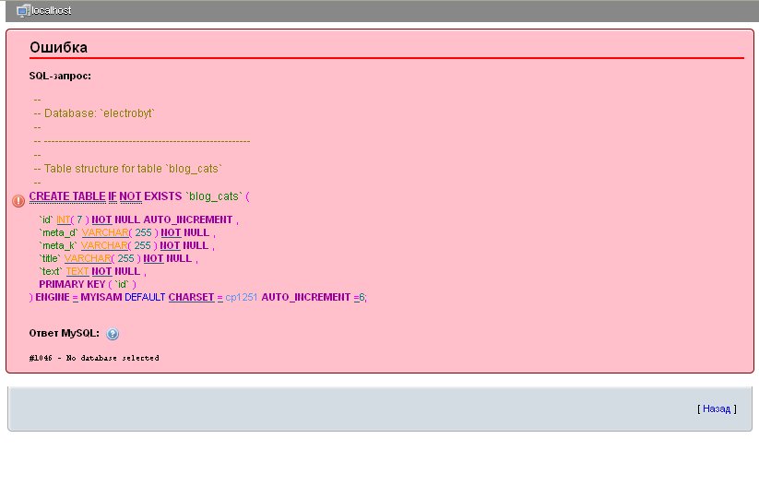Click NOT keyword on the id row
The width and height of the screenshot is (759, 486).
(x=101, y=219)
